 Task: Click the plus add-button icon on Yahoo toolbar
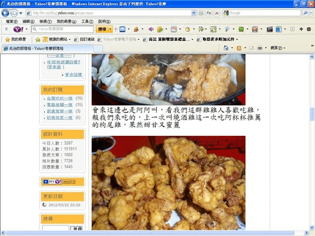pyautogui.click(x=301, y=29)
